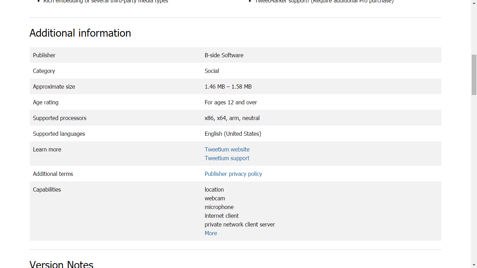The height and width of the screenshot is (268, 477).
Task: Click the scrollbar down arrow
Action: click(x=474, y=265)
